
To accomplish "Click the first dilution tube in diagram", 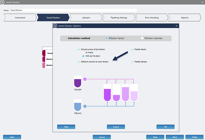I will 107,93.
